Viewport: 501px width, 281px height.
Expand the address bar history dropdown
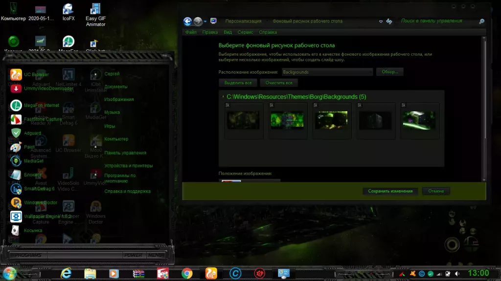tap(381, 21)
